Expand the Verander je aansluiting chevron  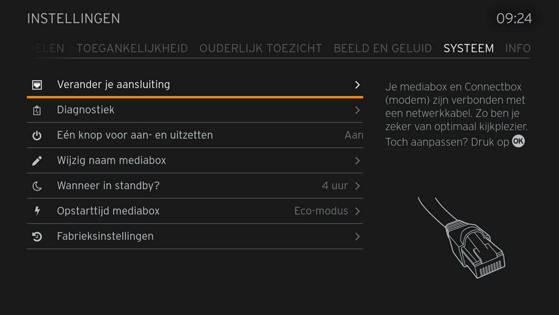click(x=357, y=85)
